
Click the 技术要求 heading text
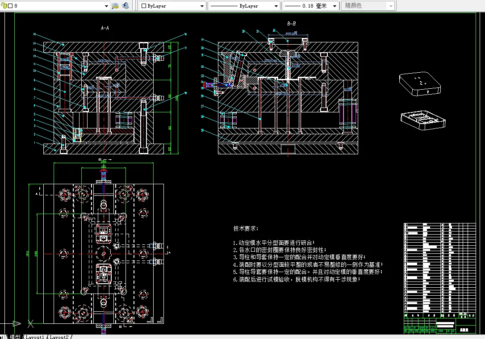coord(246,228)
